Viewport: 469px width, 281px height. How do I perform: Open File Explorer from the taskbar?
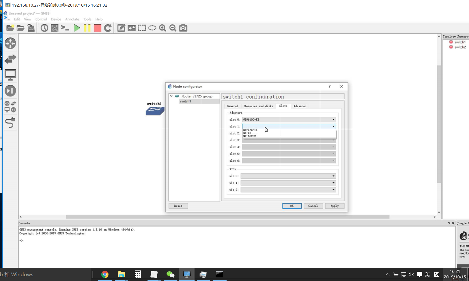[x=121, y=274]
